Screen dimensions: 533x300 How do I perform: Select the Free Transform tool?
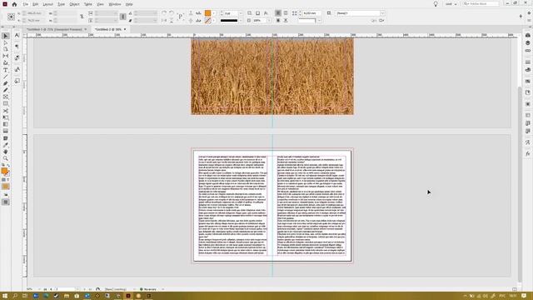[6, 117]
